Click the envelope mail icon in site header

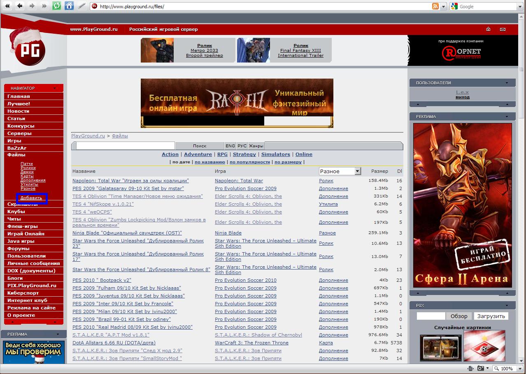pos(503,29)
